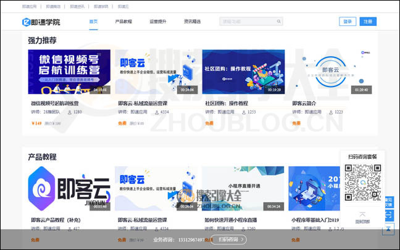Viewport: 400px width, 250px height.
Task: Open the 2019 小程序 course thumbnail
Action: [314, 188]
